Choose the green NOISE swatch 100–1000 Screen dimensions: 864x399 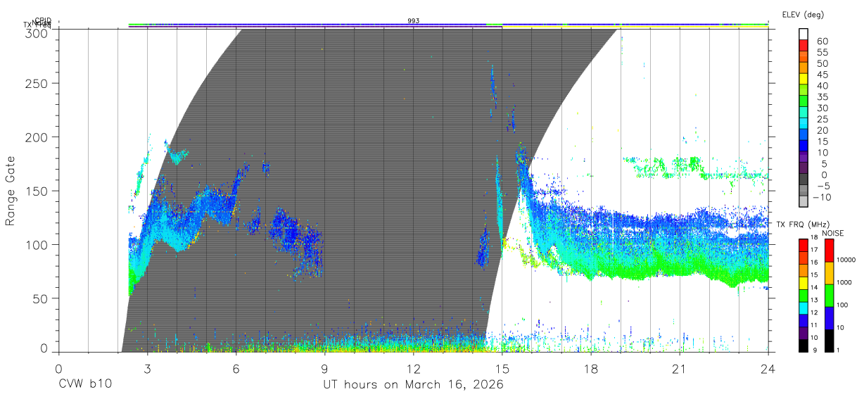tap(828, 295)
